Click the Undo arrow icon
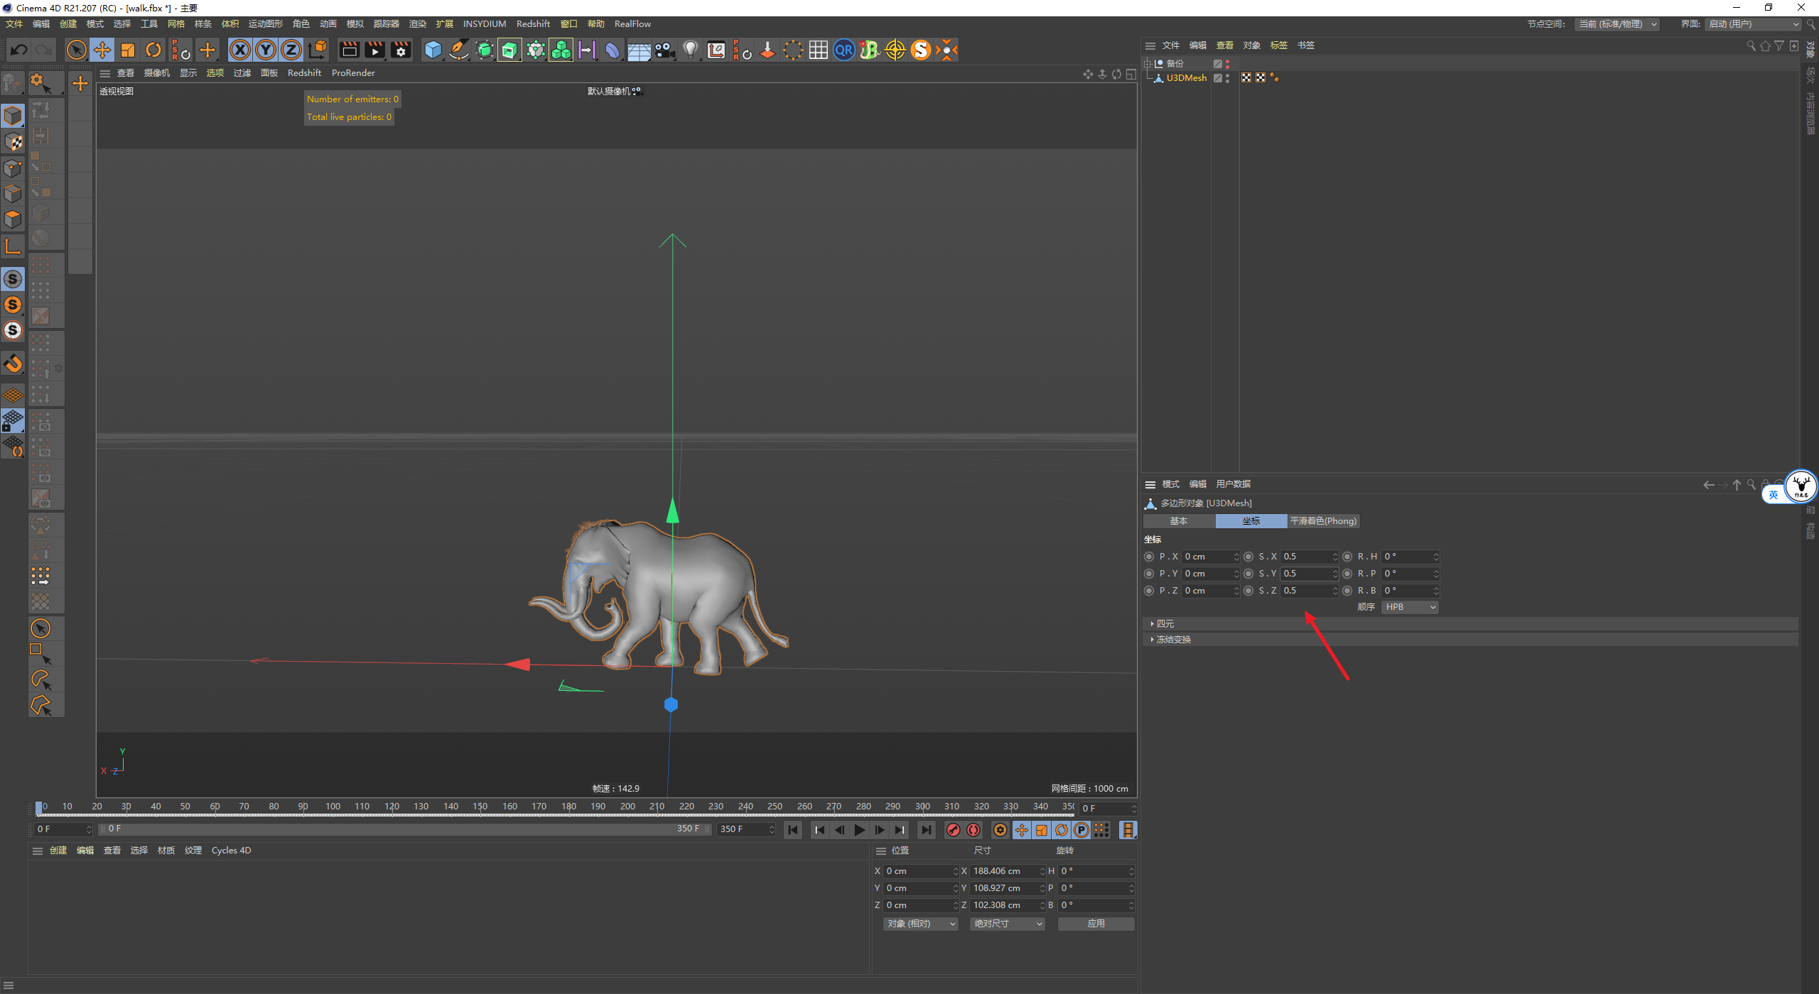 [x=19, y=50]
